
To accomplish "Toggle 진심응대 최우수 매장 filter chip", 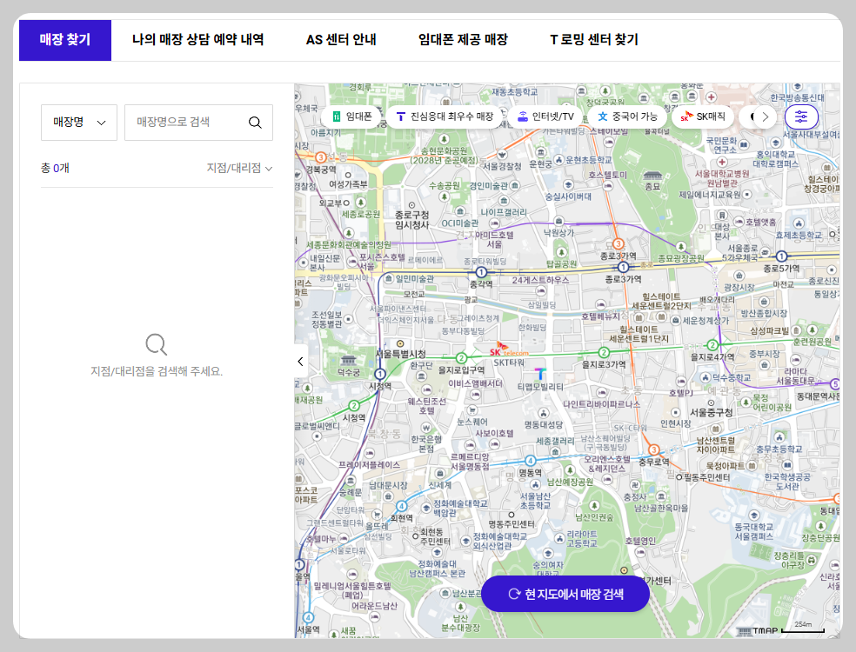I will pos(445,116).
